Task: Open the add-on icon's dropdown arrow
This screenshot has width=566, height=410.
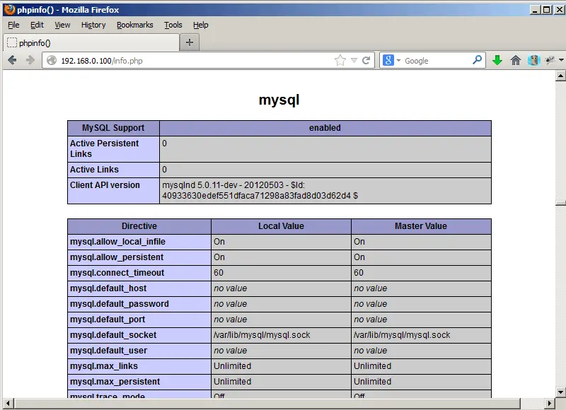Action: point(561,60)
